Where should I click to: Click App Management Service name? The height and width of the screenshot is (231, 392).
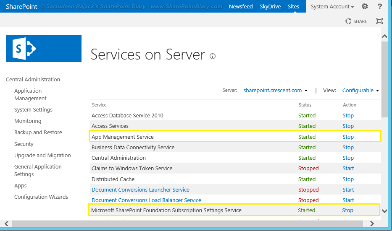pyautogui.click(x=123, y=137)
